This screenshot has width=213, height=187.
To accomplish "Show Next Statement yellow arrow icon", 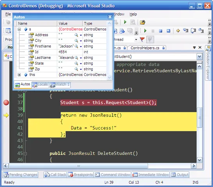I will tap(178, 31).
